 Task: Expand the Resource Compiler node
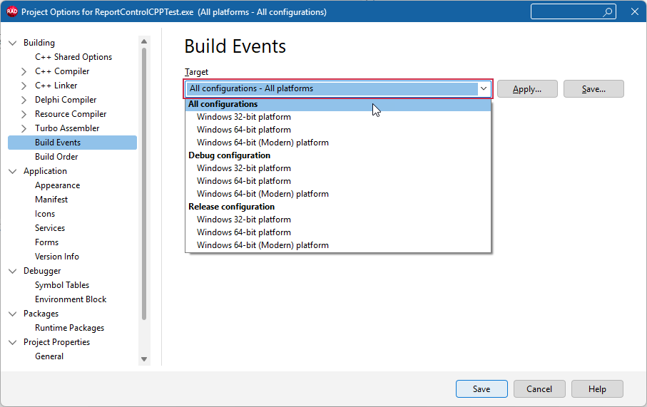coord(24,114)
